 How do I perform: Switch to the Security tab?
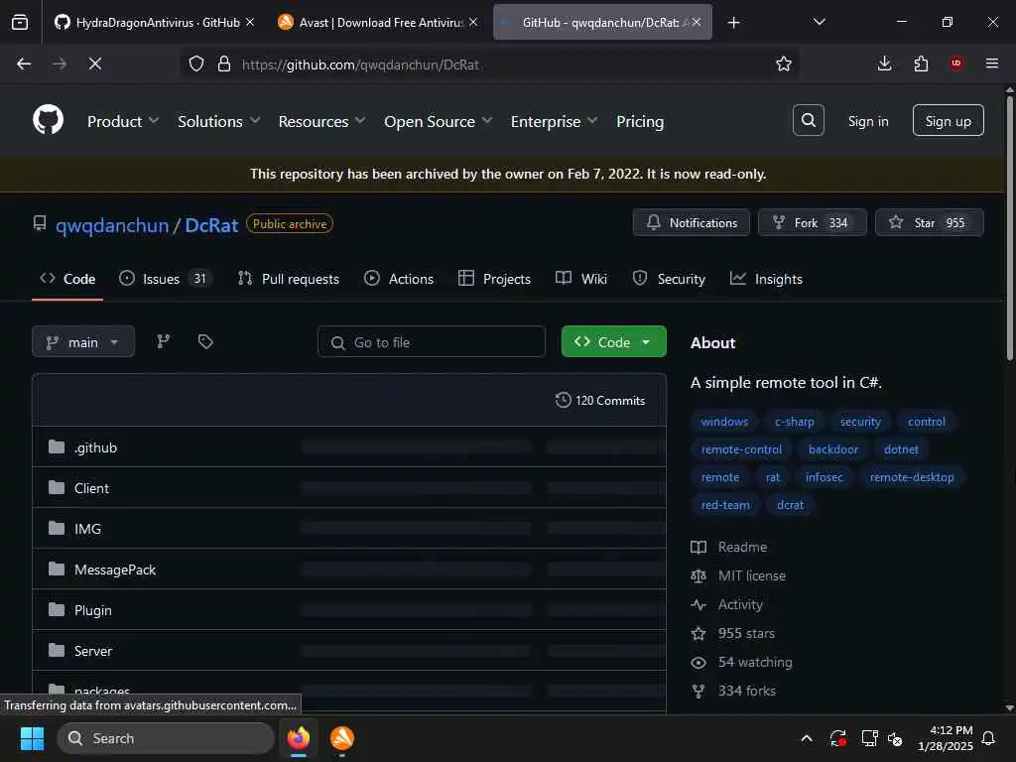[x=669, y=279]
